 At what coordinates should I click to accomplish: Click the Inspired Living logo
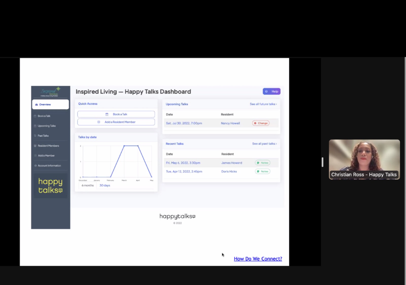(50, 92)
